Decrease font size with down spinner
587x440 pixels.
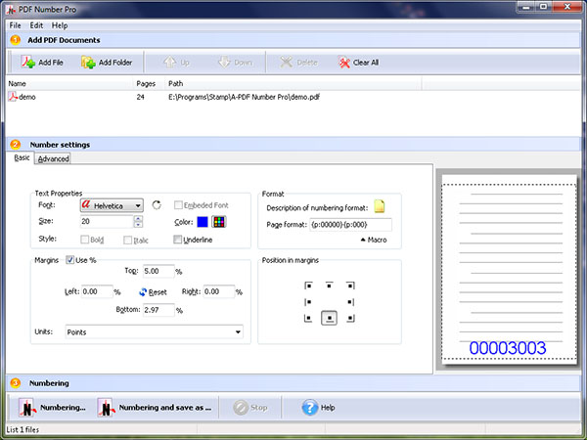click(138, 224)
